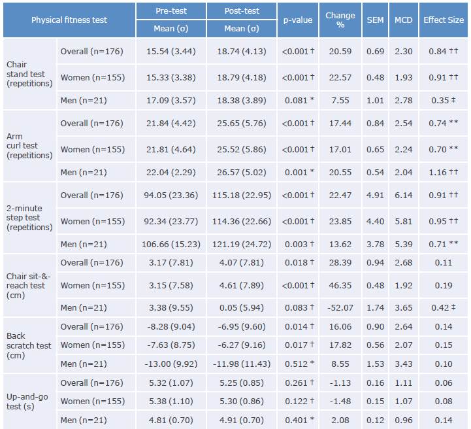Select the SEM column header
The image size is (471, 429).
coord(375,20)
